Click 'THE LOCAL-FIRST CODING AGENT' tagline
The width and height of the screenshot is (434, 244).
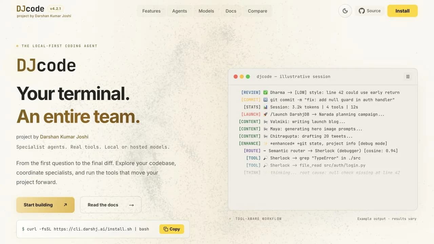59,46
